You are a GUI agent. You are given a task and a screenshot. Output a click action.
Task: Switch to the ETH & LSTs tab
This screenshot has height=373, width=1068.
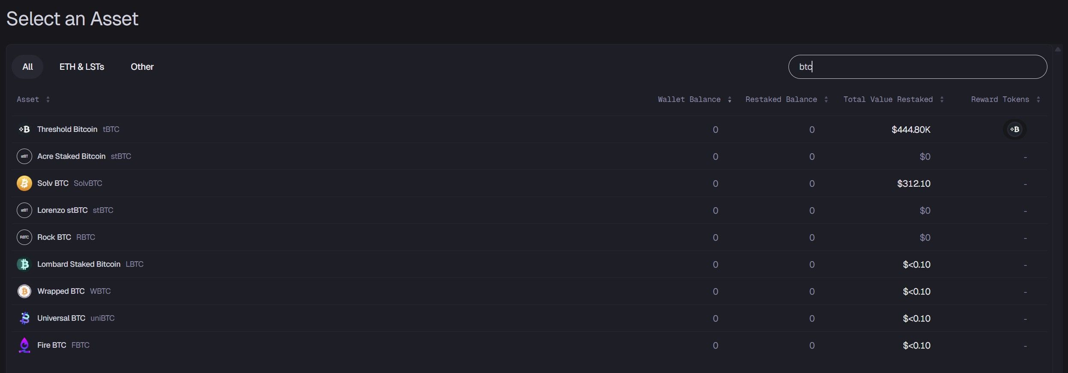pos(81,67)
